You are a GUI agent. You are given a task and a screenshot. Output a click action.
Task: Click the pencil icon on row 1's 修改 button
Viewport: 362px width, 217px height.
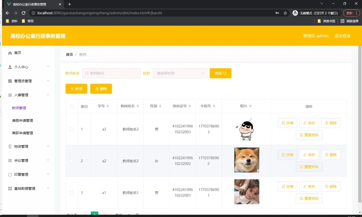pos(304,123)
